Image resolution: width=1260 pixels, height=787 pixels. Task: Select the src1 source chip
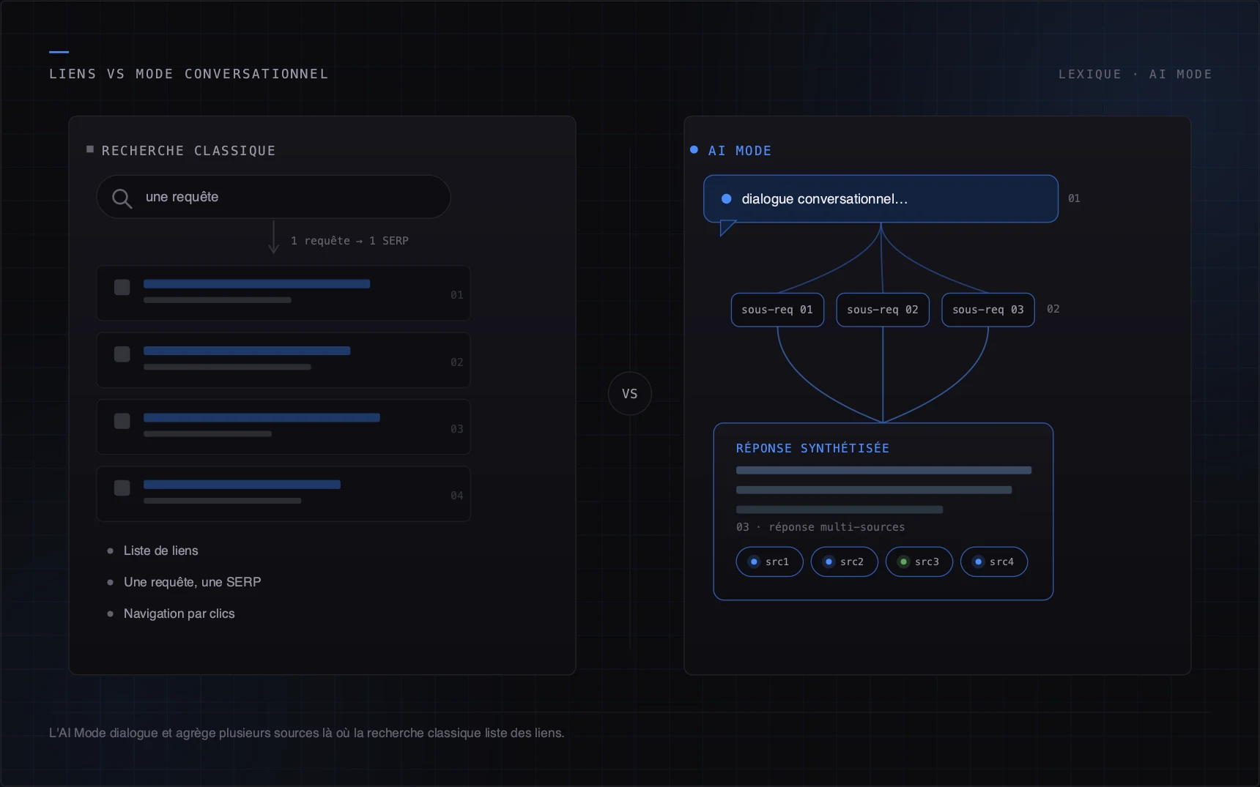tap(769, 562)
